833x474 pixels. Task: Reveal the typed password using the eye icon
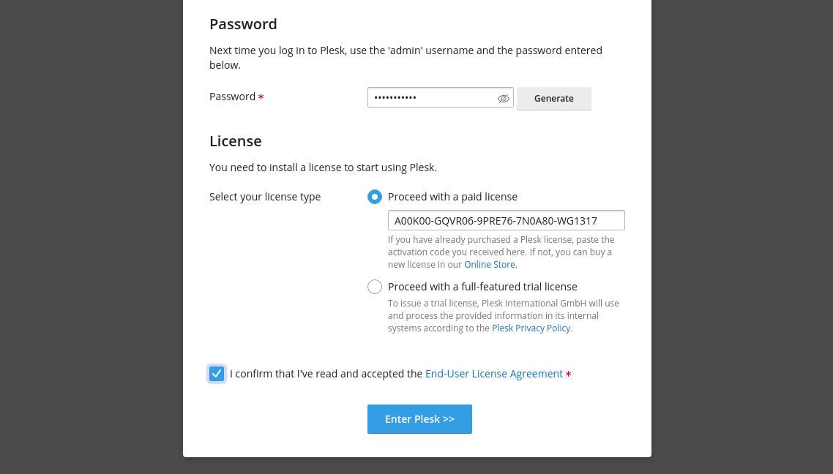click(x=504, y=98)
